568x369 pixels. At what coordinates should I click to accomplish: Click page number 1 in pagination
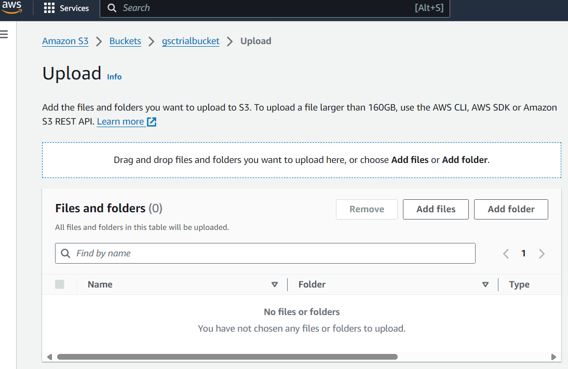523,253
